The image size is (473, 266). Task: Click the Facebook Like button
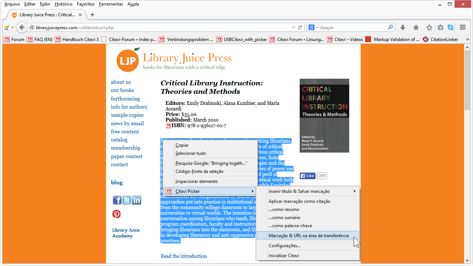[307, 176]
